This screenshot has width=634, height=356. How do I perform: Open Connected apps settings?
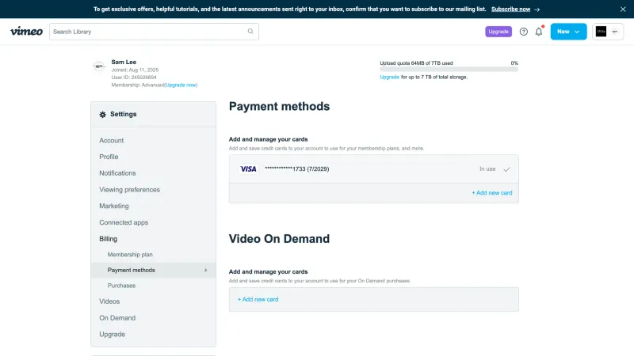(x=124, y=222)
